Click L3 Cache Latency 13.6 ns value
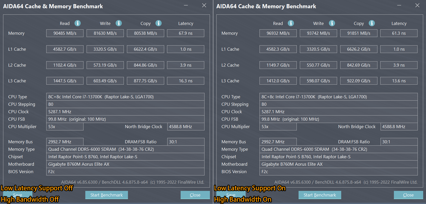426x204 pixels. (x=399, y=81)
